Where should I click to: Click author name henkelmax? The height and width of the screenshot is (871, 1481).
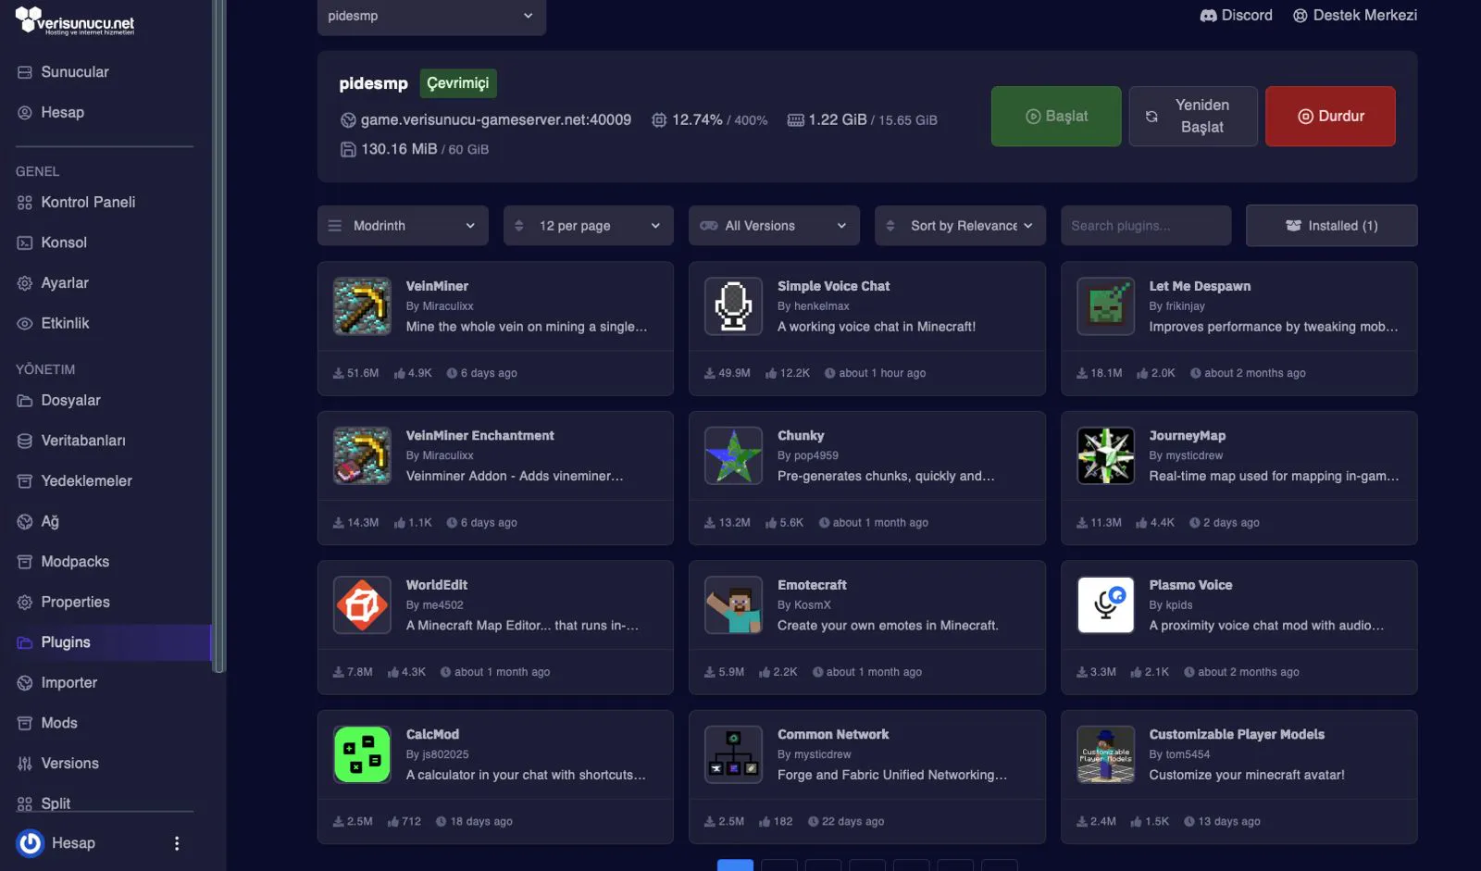point(821,306)
